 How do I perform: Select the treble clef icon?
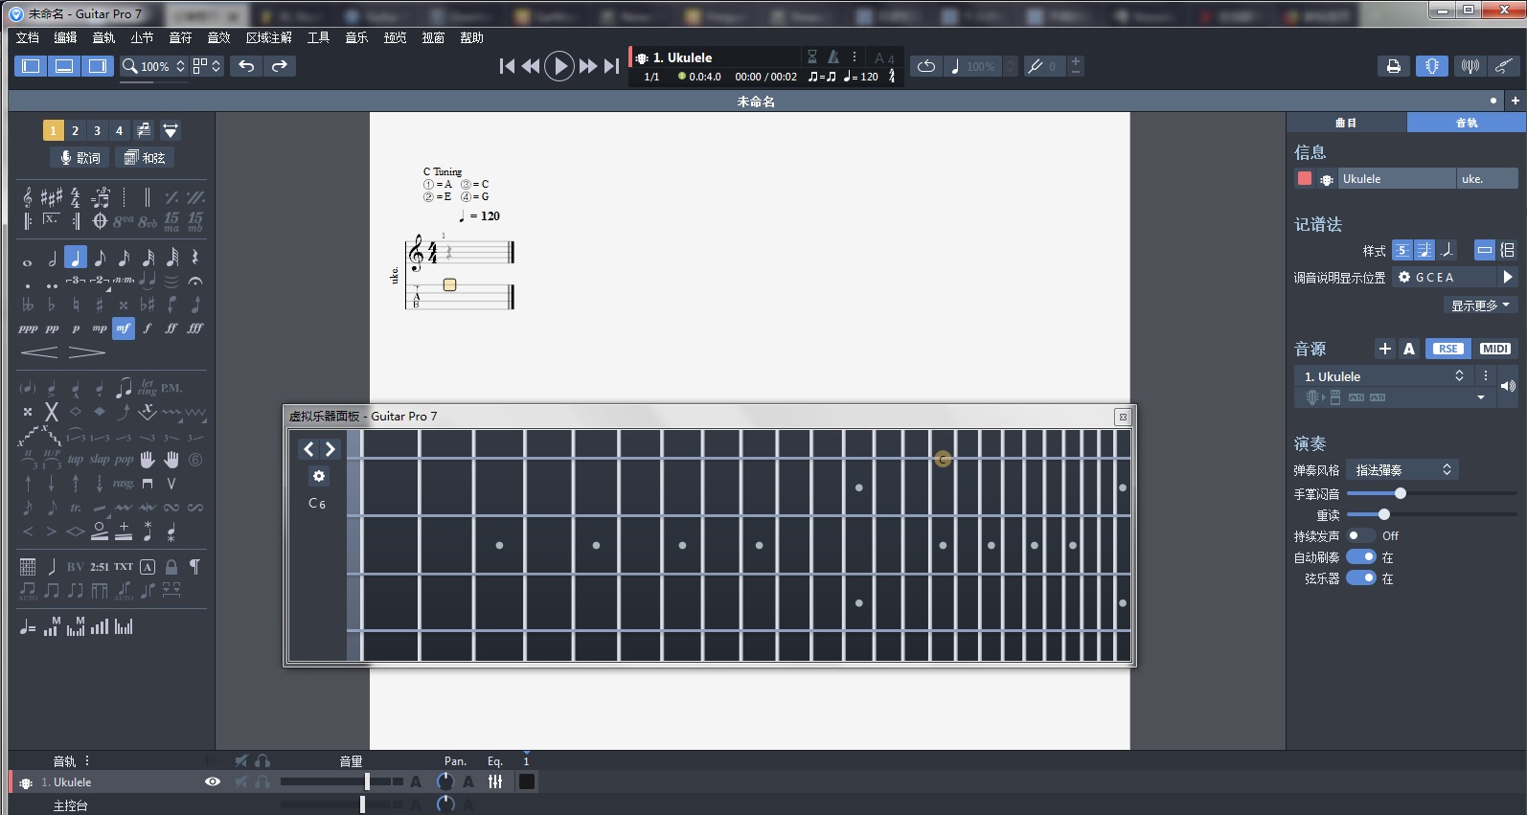(28, 197)
